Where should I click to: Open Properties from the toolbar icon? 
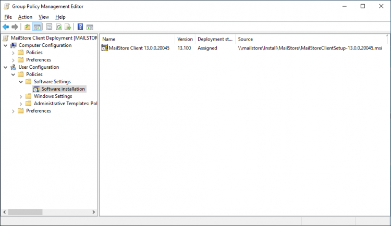point(49,27)
